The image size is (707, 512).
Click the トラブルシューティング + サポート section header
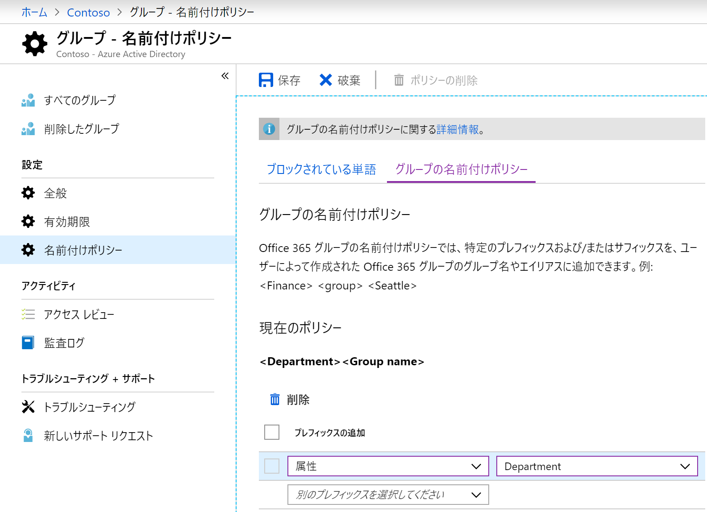pos(88,379)
